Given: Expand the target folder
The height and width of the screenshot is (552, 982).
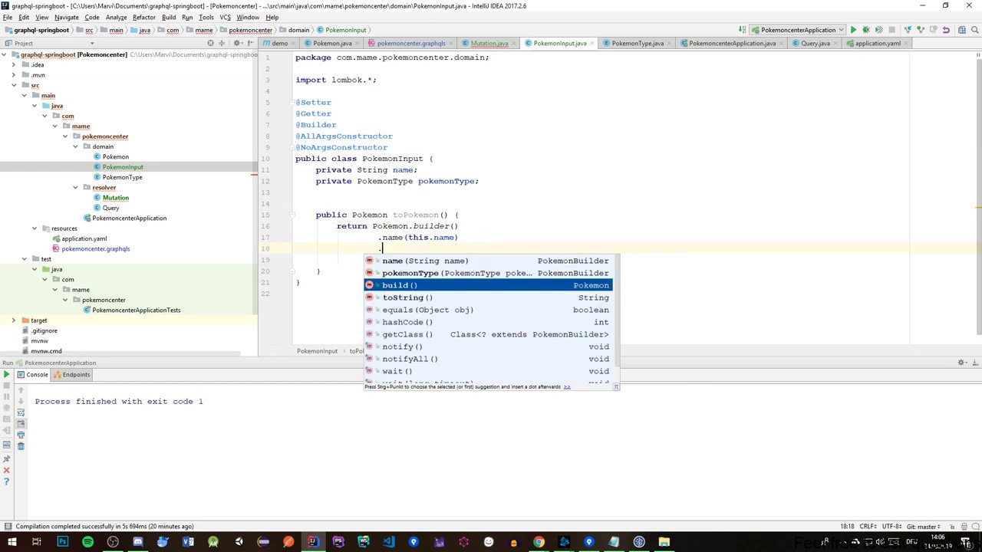Looking at the screenshot, I should point(14,320).
